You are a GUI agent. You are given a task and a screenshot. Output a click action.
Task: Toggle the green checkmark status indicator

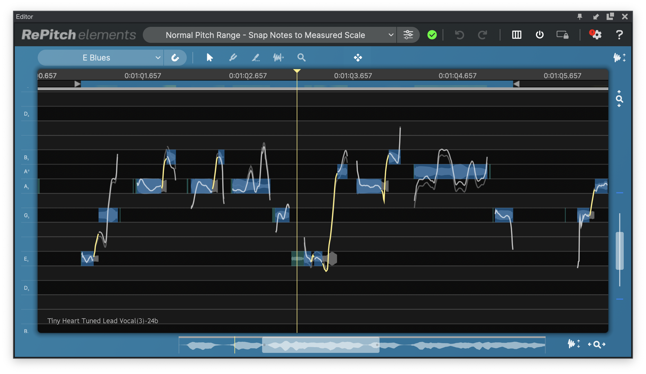pyautogui.click(x=432, y=35)
